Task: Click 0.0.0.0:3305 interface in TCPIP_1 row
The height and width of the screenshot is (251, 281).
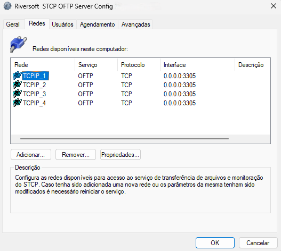Action: point(180,76)
